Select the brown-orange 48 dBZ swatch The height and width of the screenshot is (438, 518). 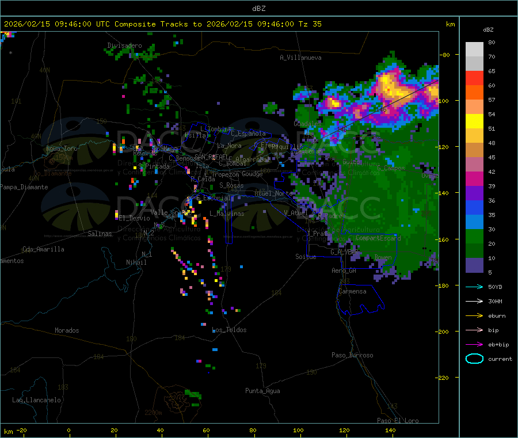[474, 150]
